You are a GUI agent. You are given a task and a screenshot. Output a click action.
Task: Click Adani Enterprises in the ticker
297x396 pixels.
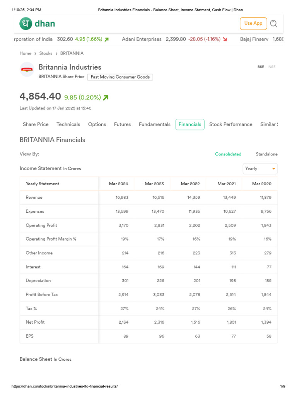[x=142, y=39]
